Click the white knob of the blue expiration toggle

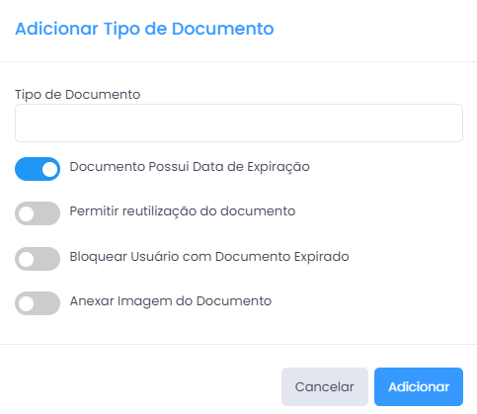pos(49,169)
